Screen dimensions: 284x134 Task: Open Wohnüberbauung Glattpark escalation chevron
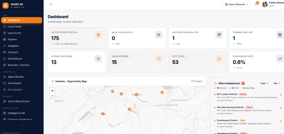click(x=281, y=108)
